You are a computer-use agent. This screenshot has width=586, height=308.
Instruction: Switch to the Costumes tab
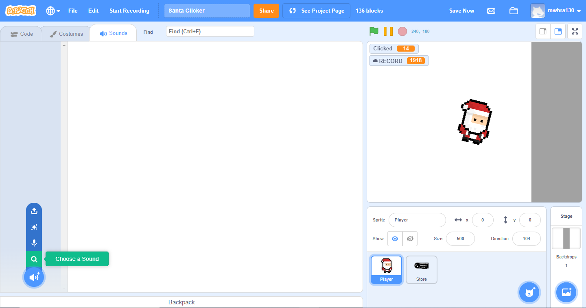pyautogui.click(x=66, y=34)
